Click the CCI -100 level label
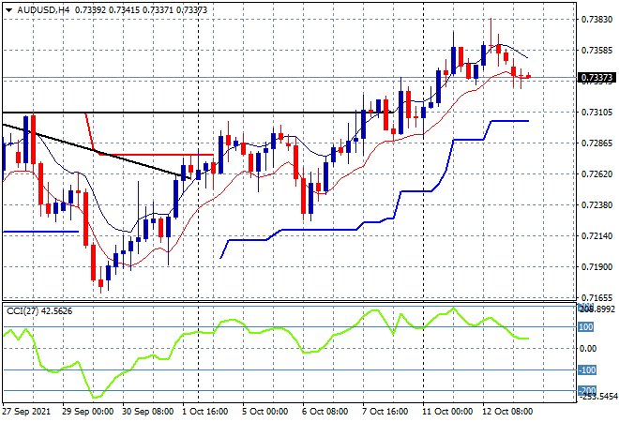619x422 pixels. click(586, 369)
